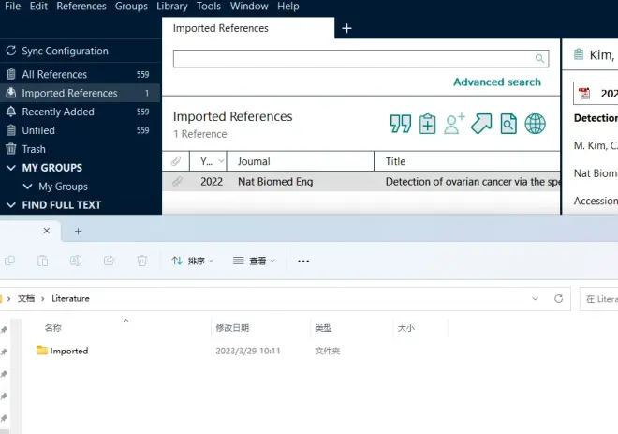618x434 pixels.
Task: Open a new tab next to Imported References
Action: click(x=346, y=28)
